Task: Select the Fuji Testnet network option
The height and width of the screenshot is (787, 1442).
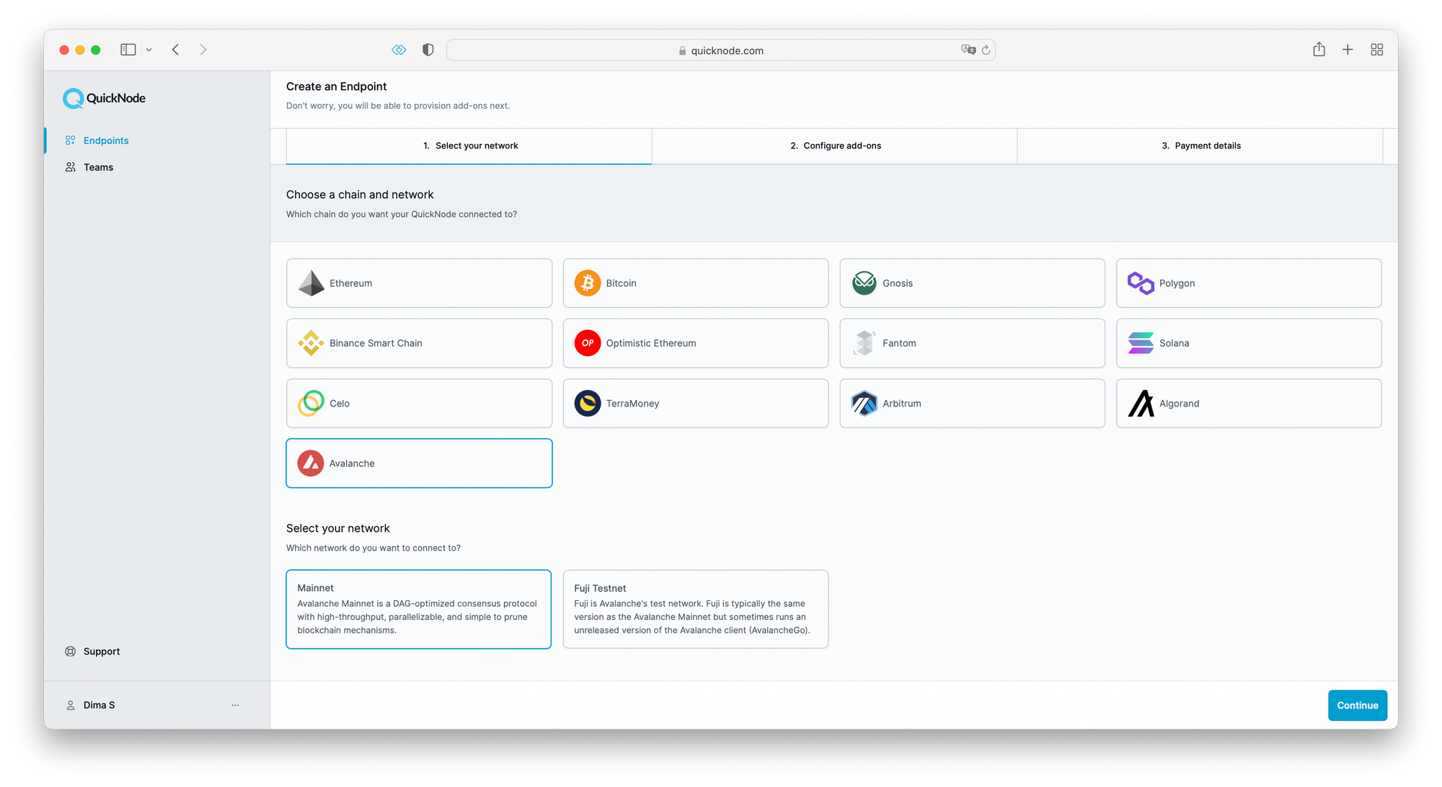Action: pyautogui.click(x=696, y=609)
